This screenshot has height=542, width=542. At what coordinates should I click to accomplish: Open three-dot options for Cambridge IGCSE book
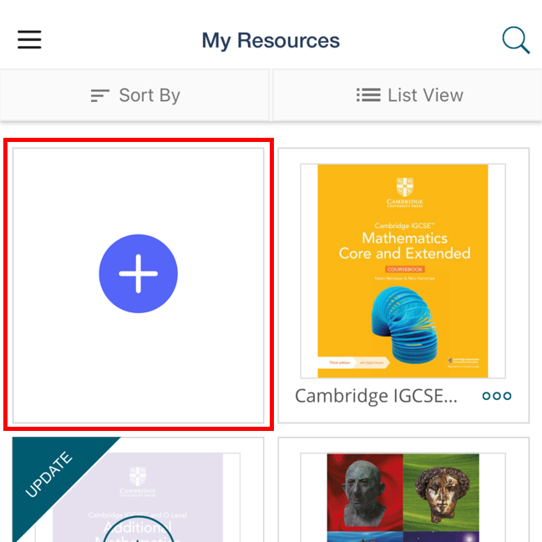coord(497,396)
